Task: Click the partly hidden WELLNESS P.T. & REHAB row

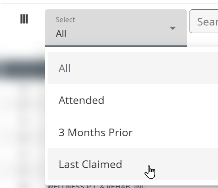Action: pyautogui.click(x=97, y=186)
